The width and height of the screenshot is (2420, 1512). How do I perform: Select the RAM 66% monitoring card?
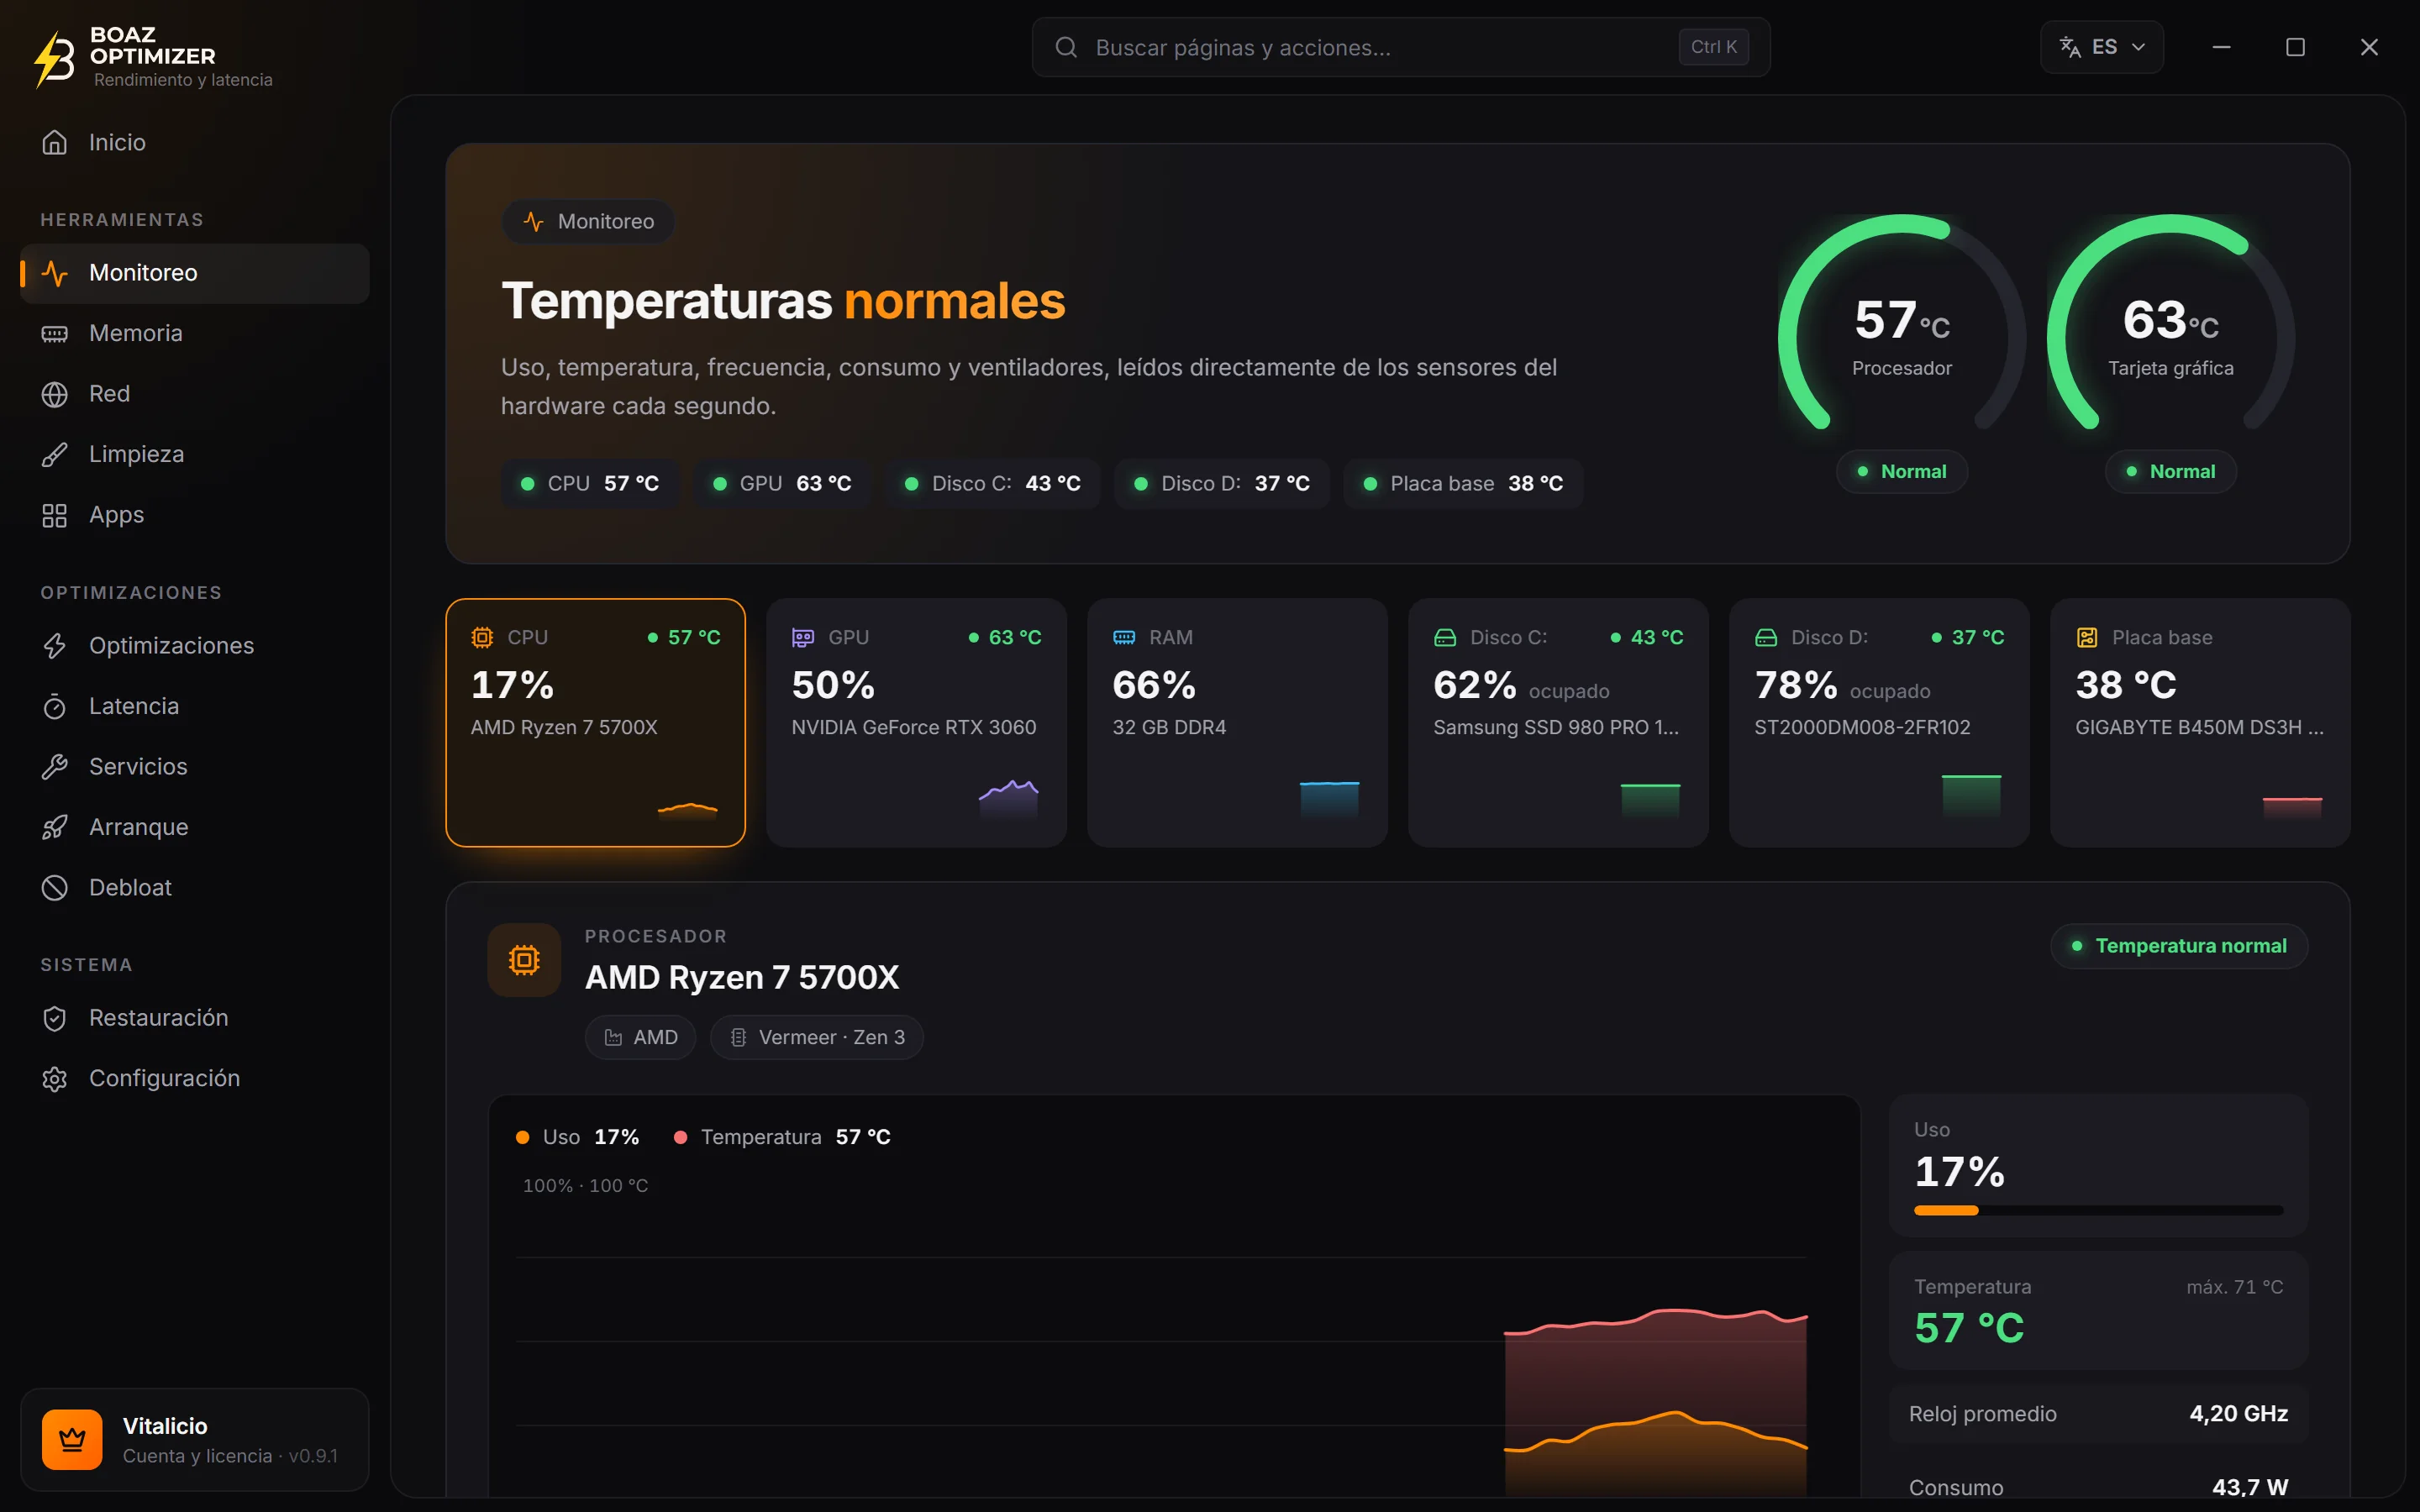coord(1237,723)
